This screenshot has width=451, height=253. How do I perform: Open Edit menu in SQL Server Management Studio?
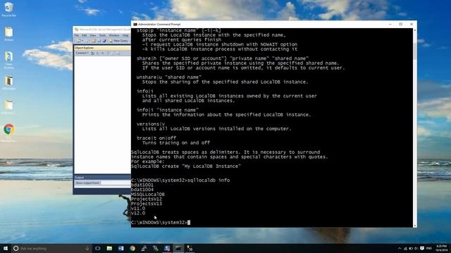tap(85, 35)
